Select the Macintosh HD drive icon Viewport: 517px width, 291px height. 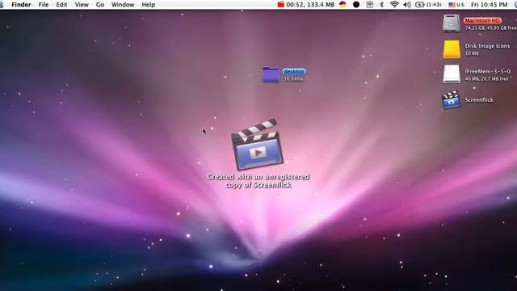click(x=452, y=23)
